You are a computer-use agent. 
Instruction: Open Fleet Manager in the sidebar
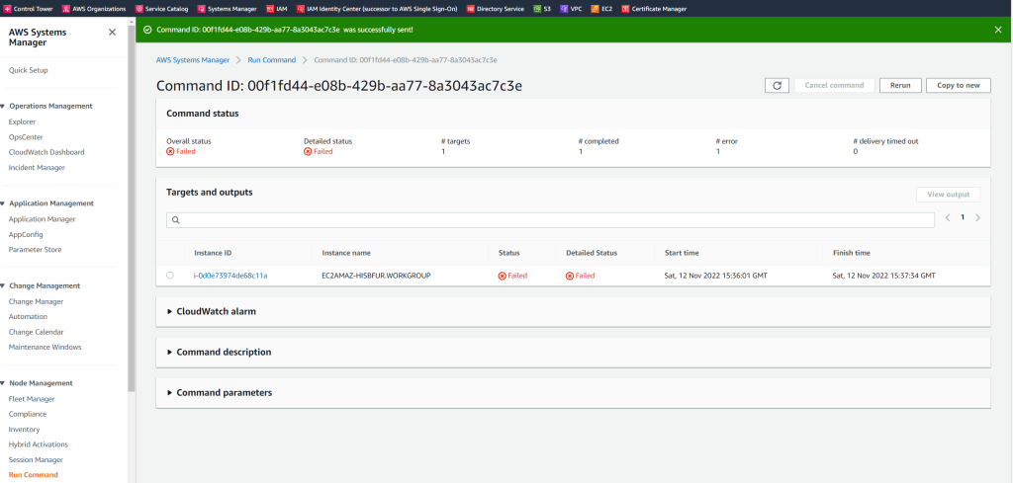pyautogui.click(x=32, y=399)
